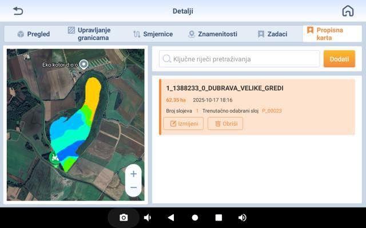Delete the map with Obriši button

coord(225,124)
